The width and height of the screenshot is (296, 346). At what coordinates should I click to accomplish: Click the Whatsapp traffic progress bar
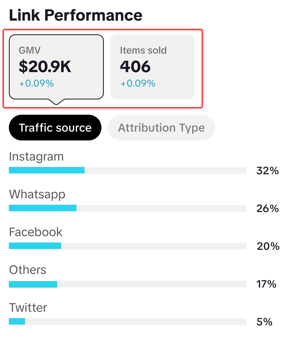(127, 208)
